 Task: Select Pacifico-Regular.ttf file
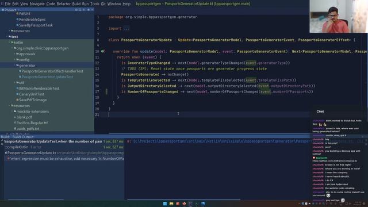[30, 123]
